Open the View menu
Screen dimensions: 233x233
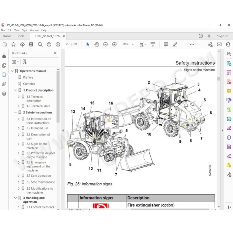[x=17, y=30]
